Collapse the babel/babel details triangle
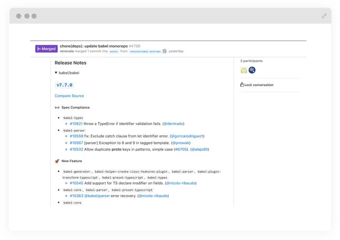This screenshot has width=340, height=240. click(56, 73)
